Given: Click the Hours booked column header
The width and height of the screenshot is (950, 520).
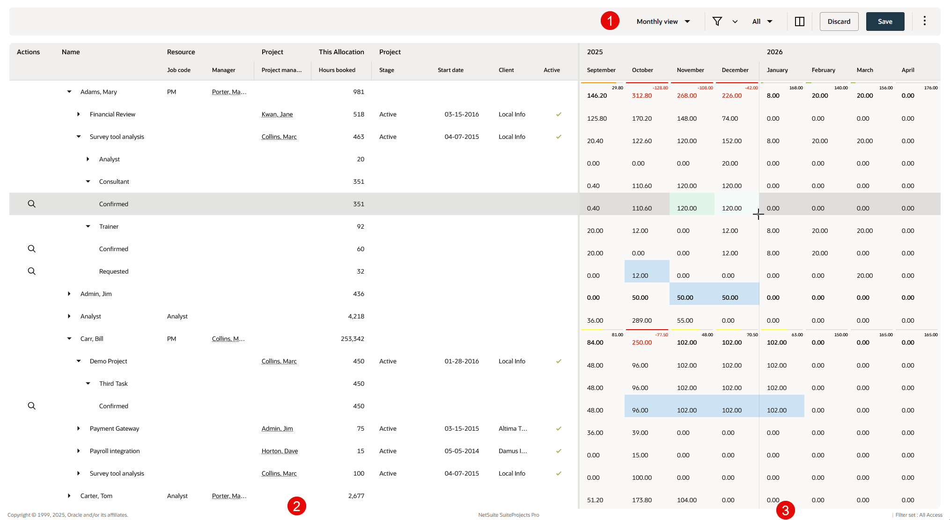Looking at the screenshot, I should pyautogui.click(x=337, y=70).
